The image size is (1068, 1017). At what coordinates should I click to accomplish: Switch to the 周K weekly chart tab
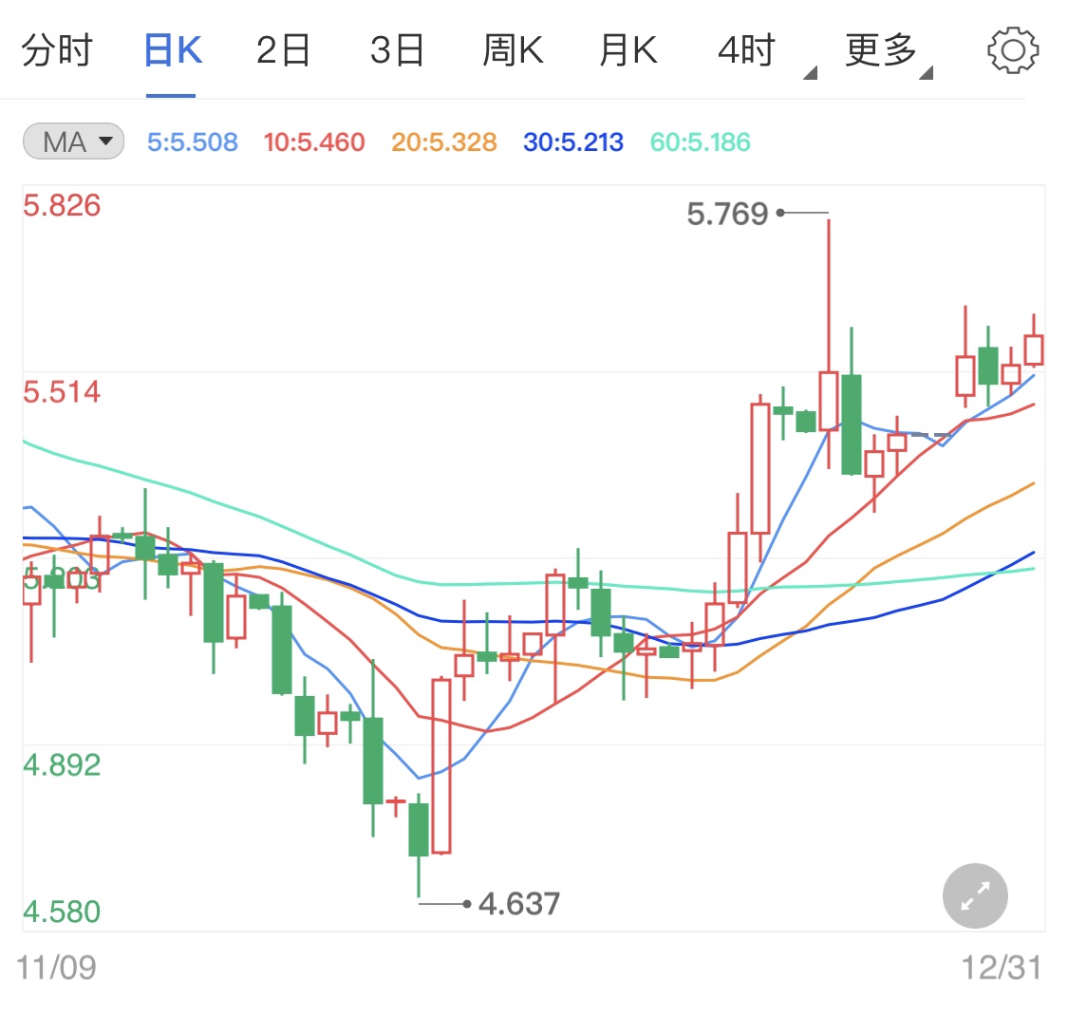[513, 50]
